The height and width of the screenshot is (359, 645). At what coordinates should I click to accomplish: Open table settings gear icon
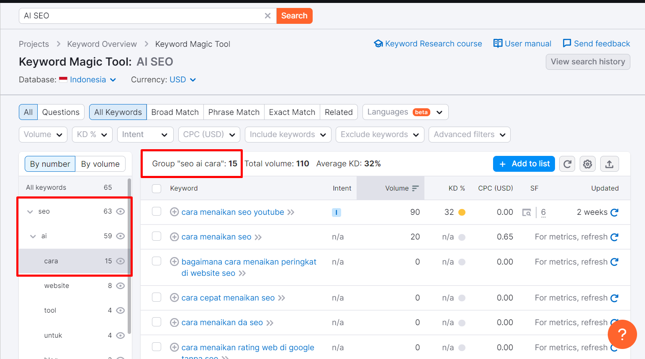pyautogui.click(x=588, y=164)
